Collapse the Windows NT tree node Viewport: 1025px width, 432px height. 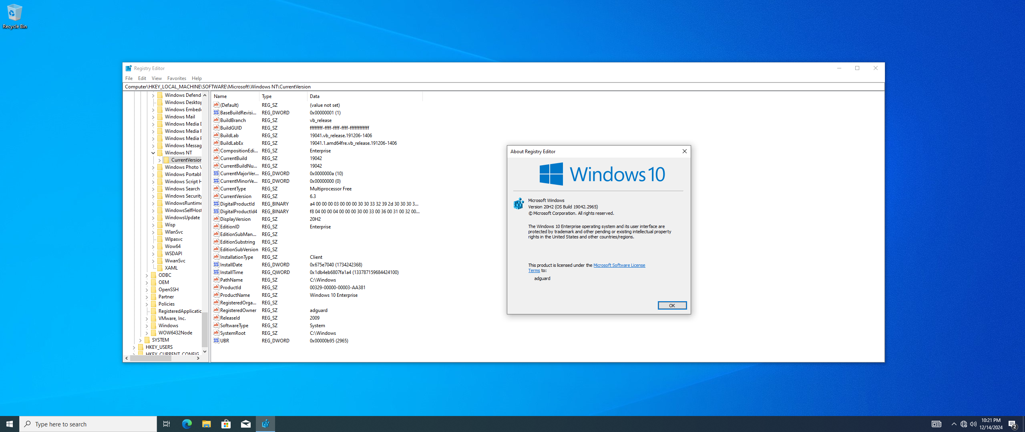coord(153,153)
